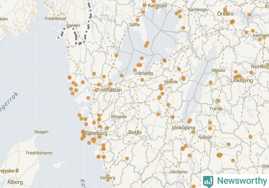Image resolution: width=269 pixels, height=188 pixels.
Task: Select the Fredrikstad label in Norway
Action: [55, 18]
